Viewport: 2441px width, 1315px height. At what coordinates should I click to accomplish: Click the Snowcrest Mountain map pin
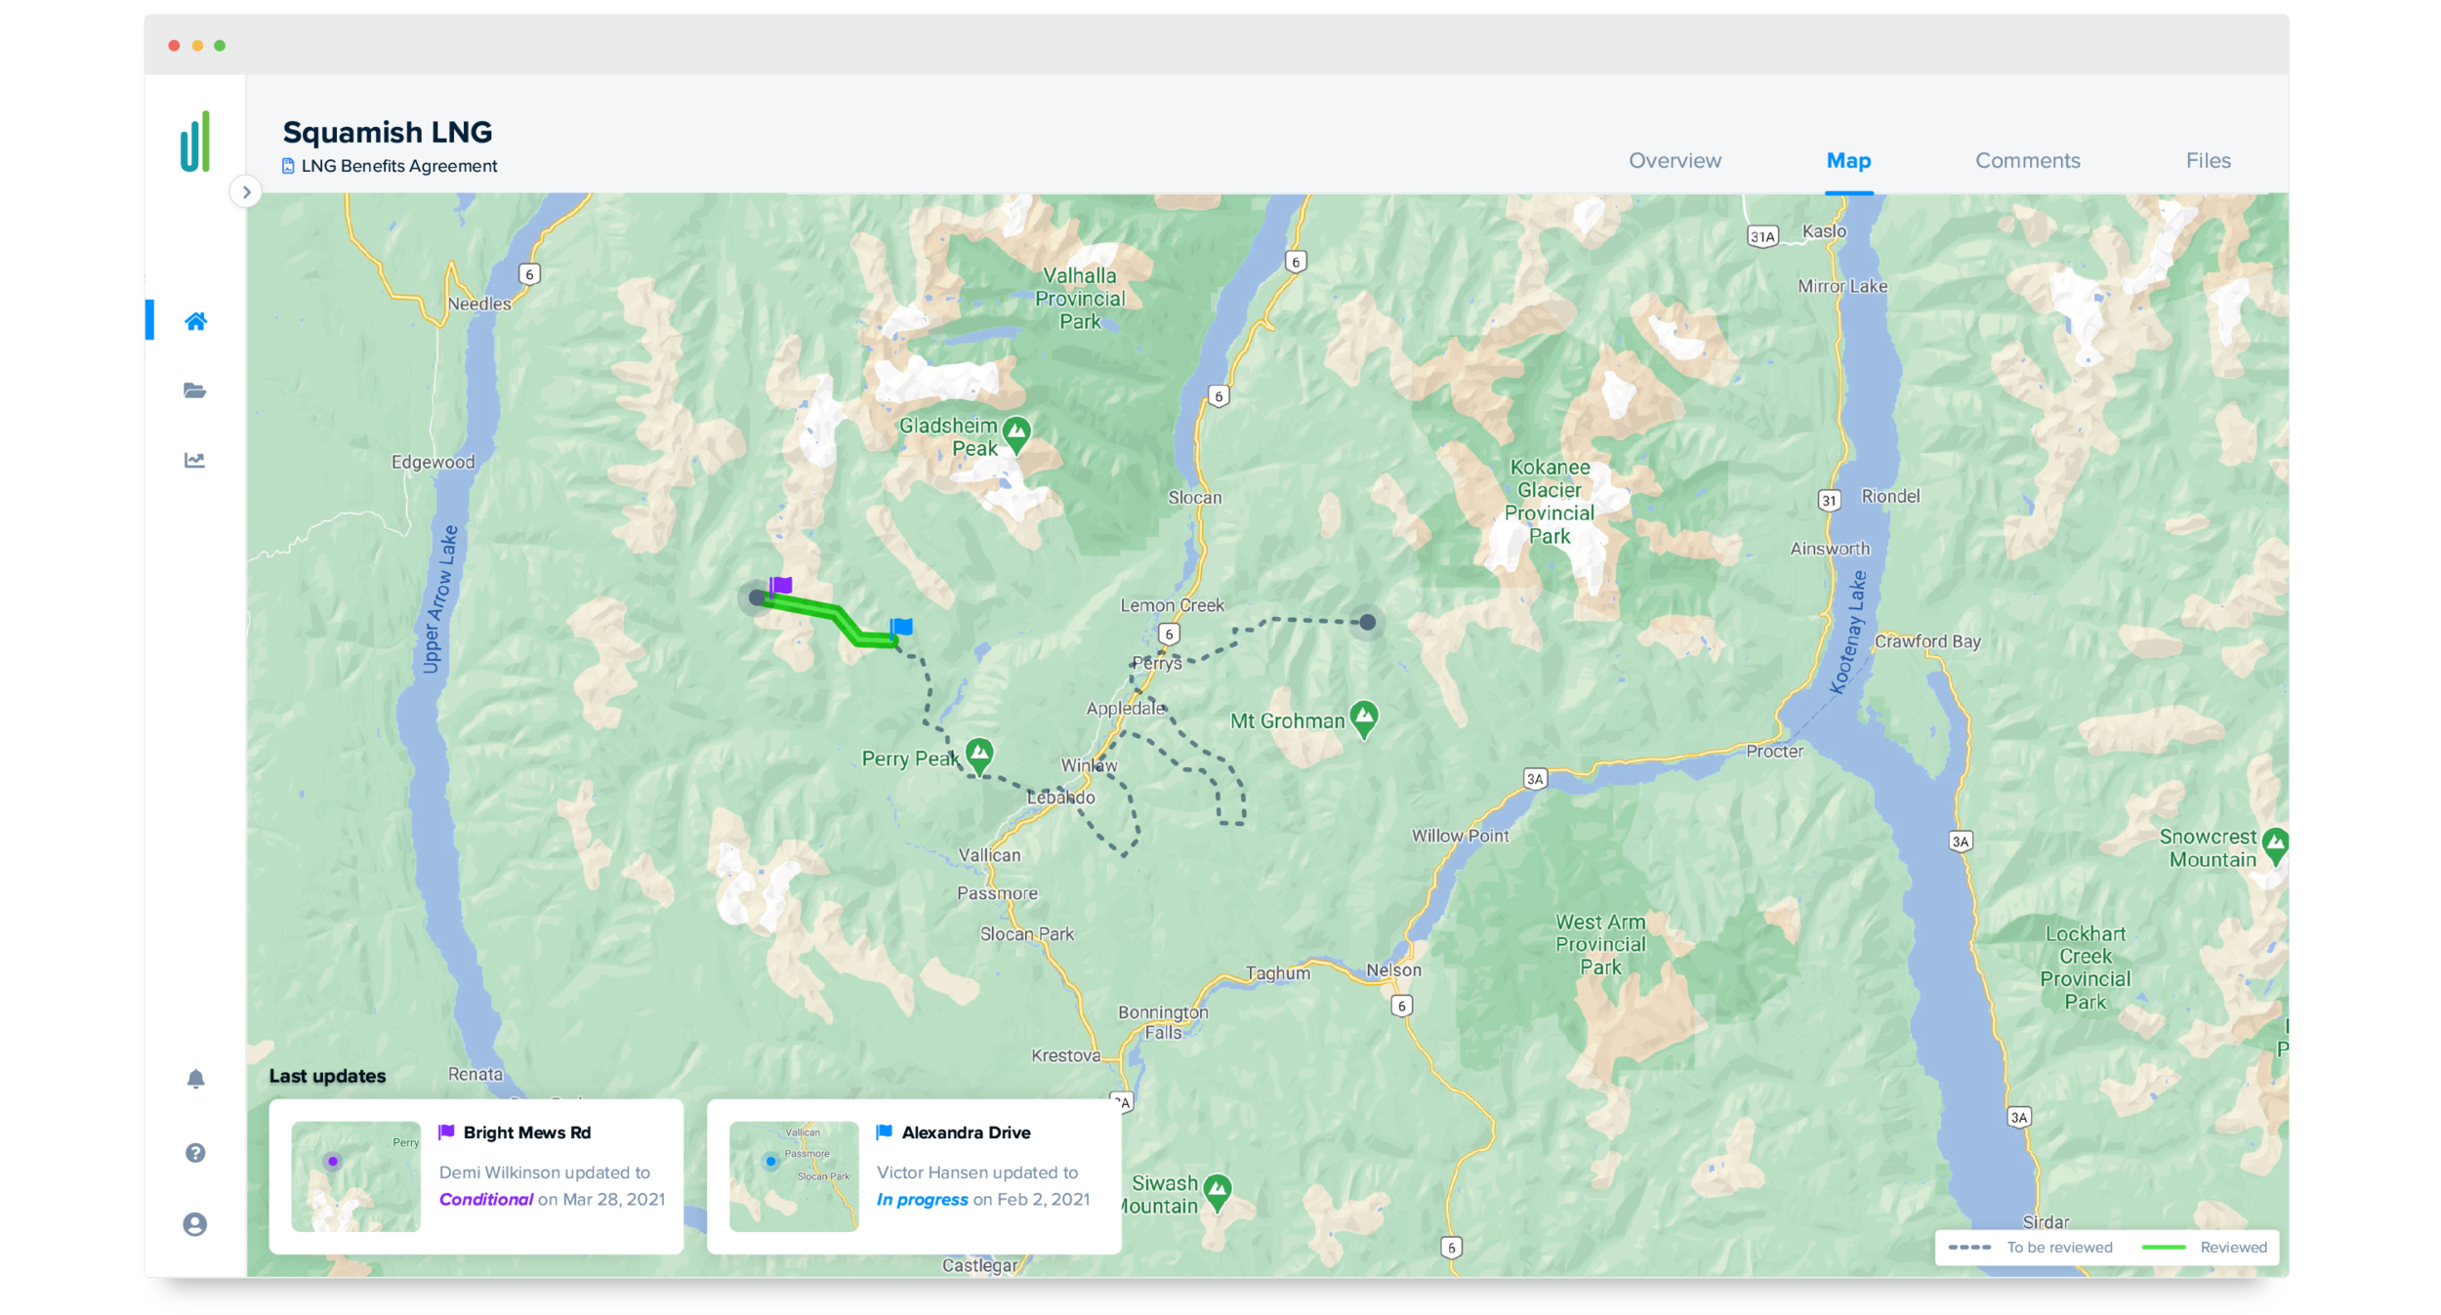click(2275, 845)
